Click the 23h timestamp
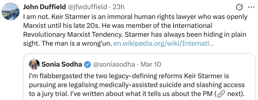The image size is (258, 100). coord(118,7)
